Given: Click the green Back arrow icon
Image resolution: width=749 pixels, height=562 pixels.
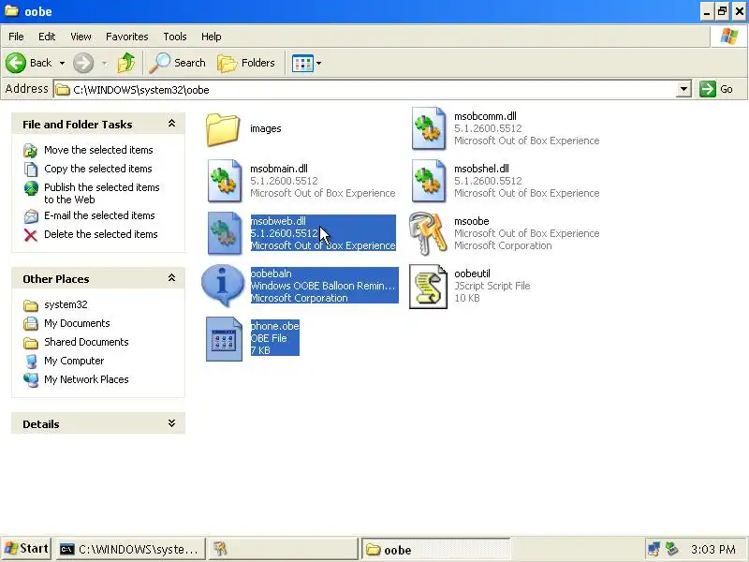Looking at the screenshot, I should 15,63.
